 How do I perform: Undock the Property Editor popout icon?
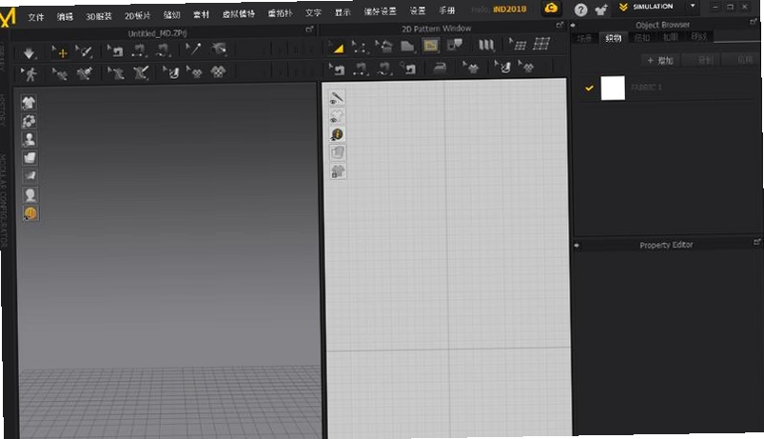tap(756, 242)
